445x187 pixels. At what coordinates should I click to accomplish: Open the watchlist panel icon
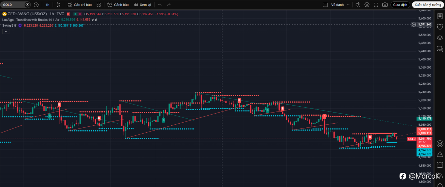tap(440, 16)
